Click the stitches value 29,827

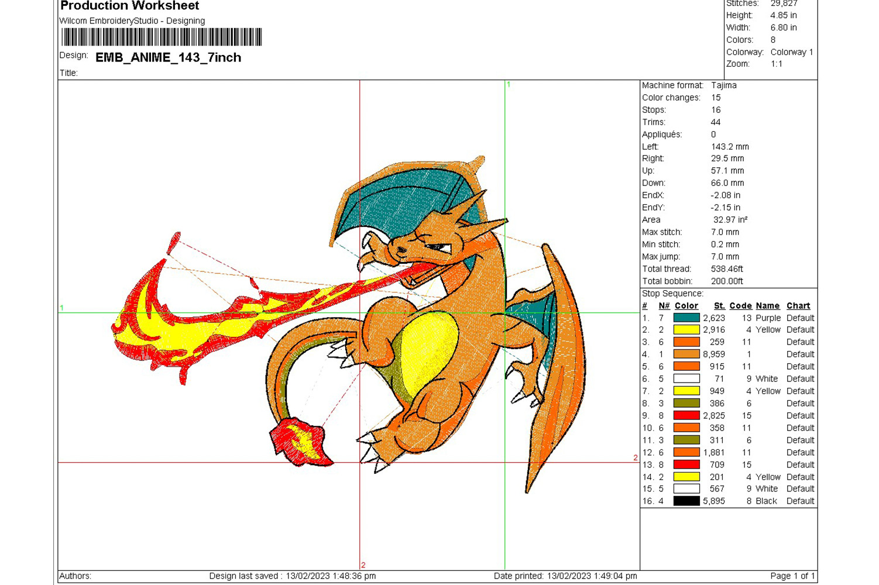click(784, 4)
